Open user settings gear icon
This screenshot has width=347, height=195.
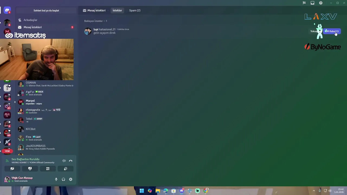71,179
